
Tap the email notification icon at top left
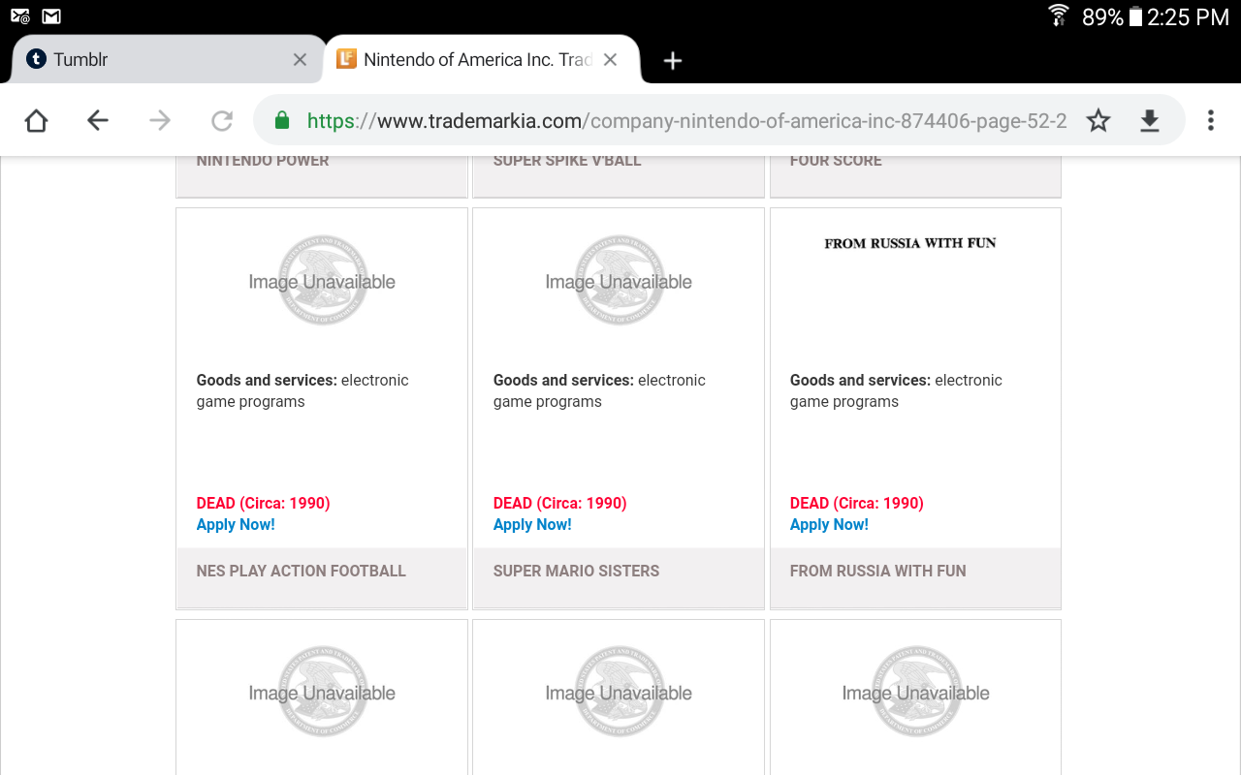pos(20,16)
